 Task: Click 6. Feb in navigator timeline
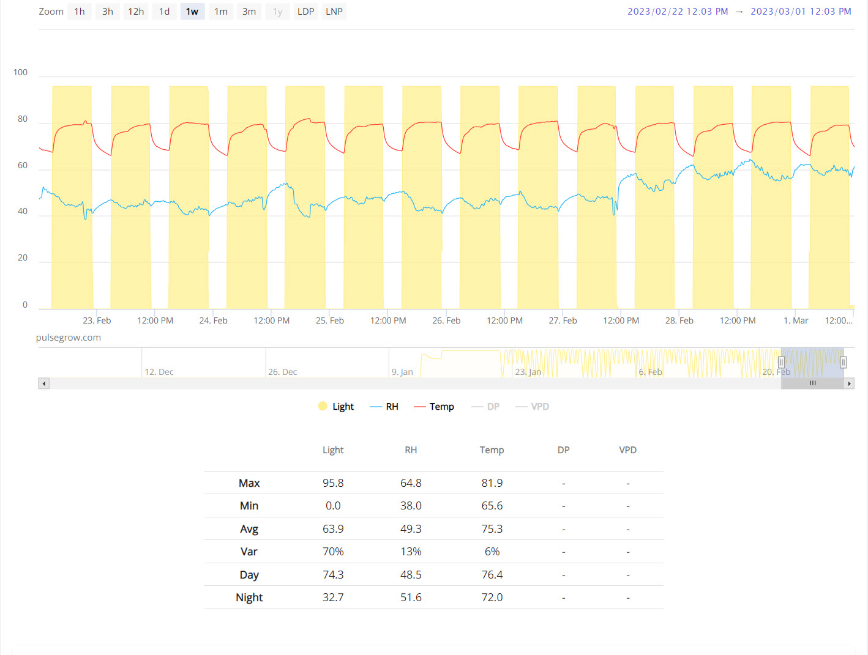(650, 372)
